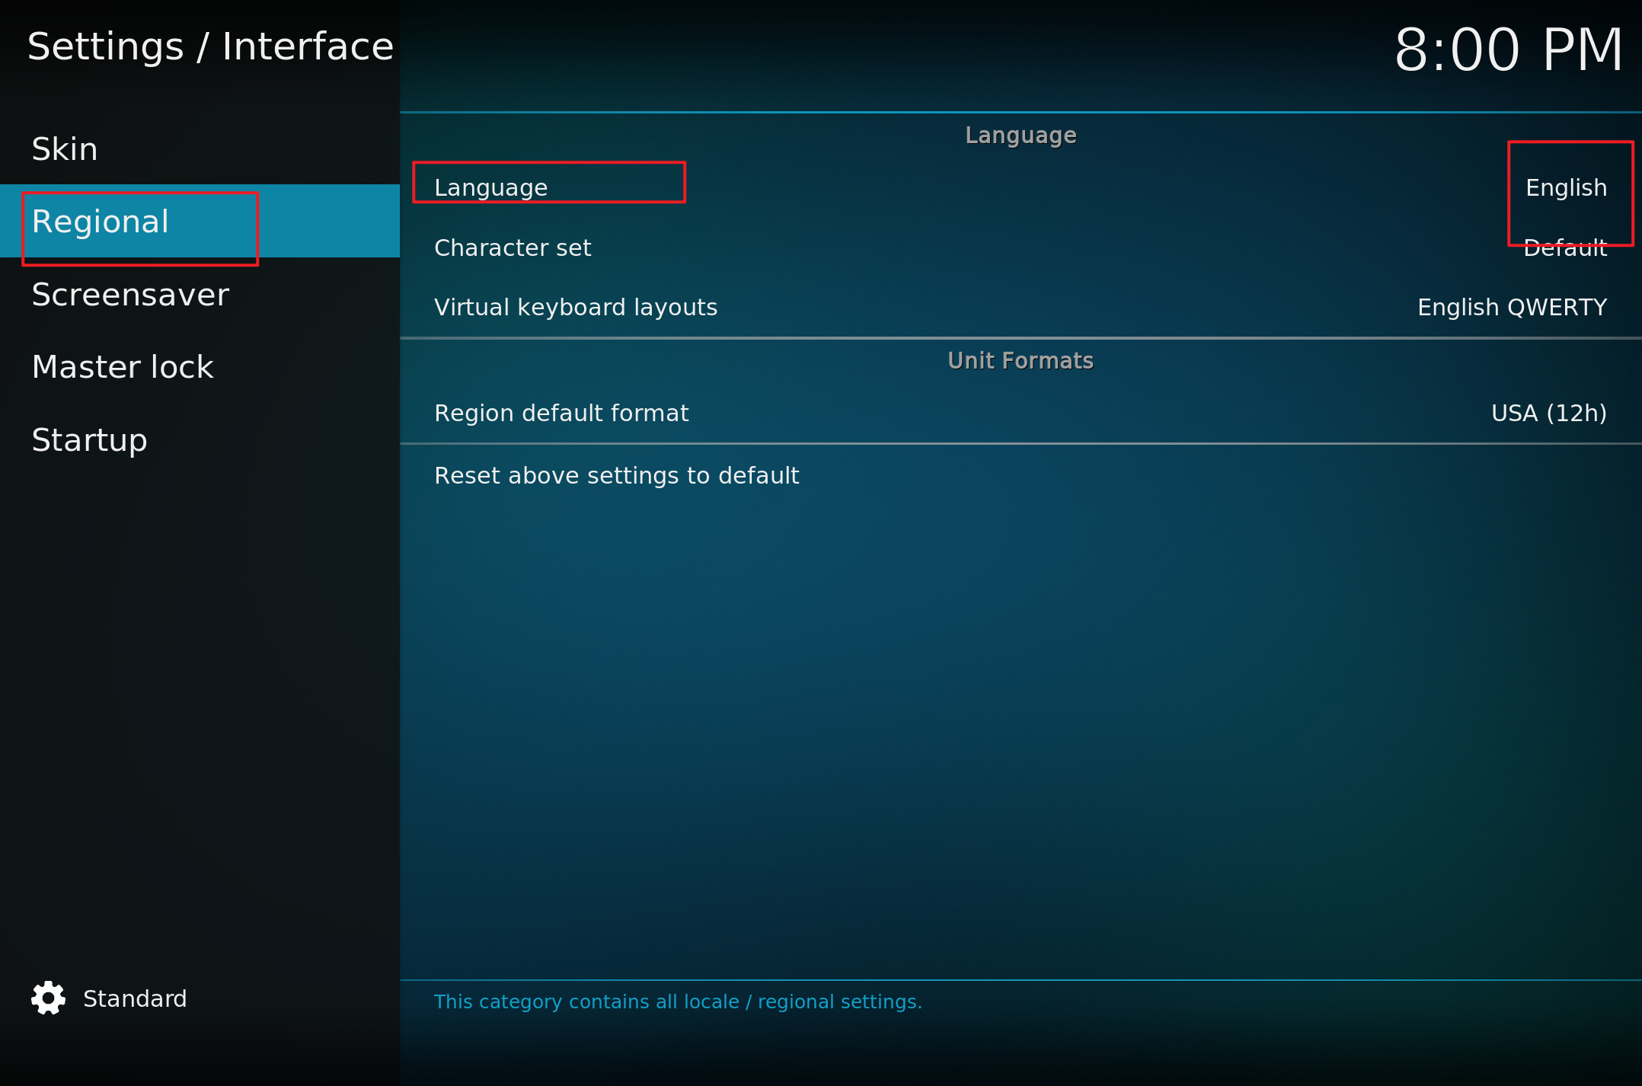Screen dimensions: 1642x1086
Task: Open Region default format setting
Action: pos(1021,413)
